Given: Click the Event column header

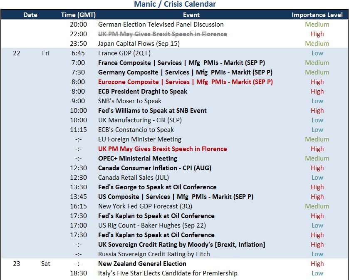Looking at the screenshot, I should click(x=191, y=15).
